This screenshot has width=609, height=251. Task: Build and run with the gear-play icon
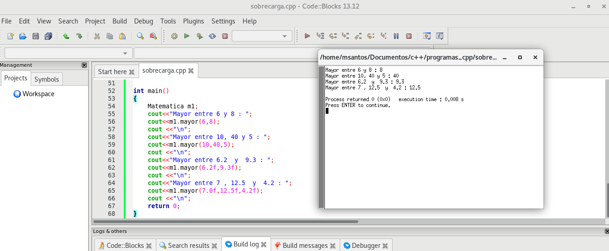click(x=199, y=36)
